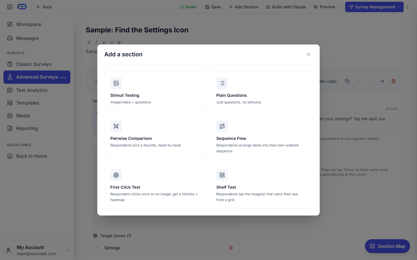
Task: Select Advanced Surveys beta item
Action: [37, 77]
